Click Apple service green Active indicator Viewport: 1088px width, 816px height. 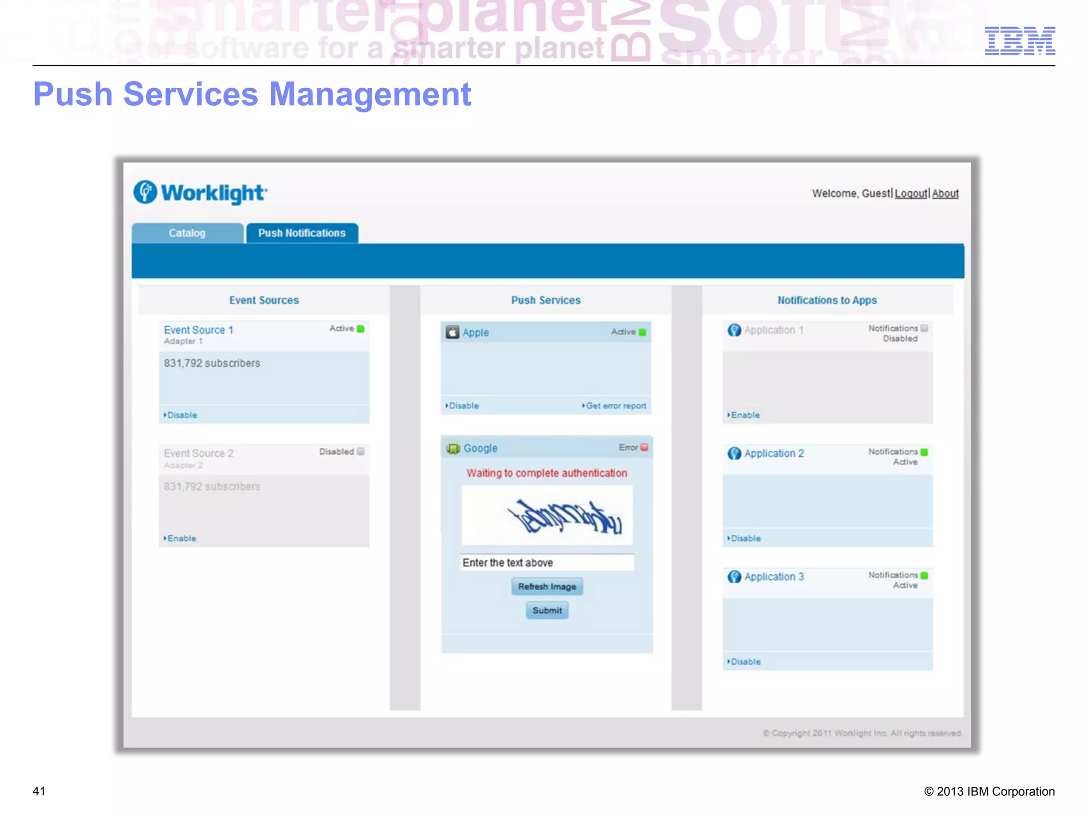click(x=642, y=332)
